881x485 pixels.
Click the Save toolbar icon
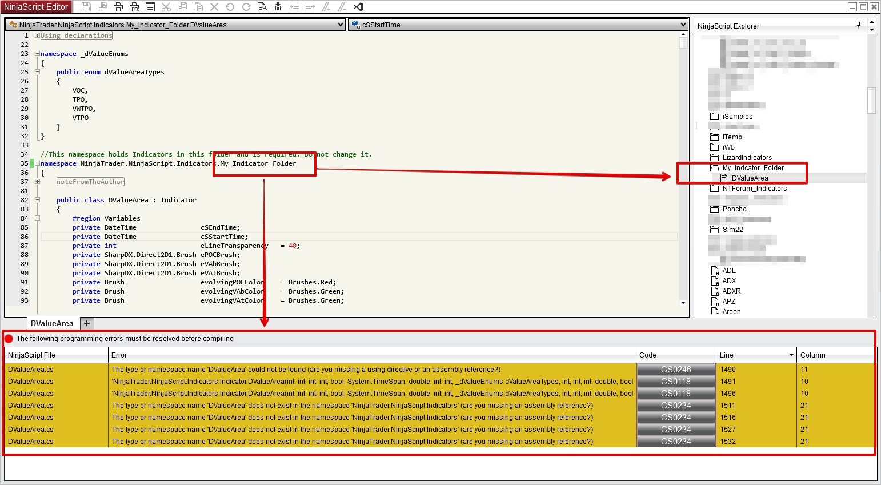point(86,7)
